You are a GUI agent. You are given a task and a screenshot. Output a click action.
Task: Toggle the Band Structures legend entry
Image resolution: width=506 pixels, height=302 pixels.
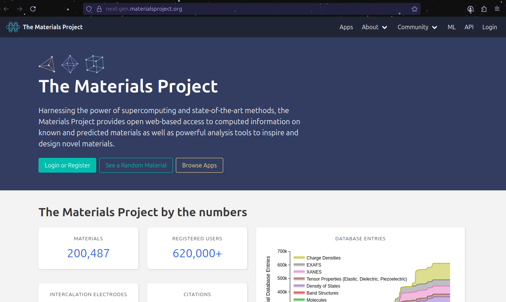pyautogui.click(x=316, y=293)
